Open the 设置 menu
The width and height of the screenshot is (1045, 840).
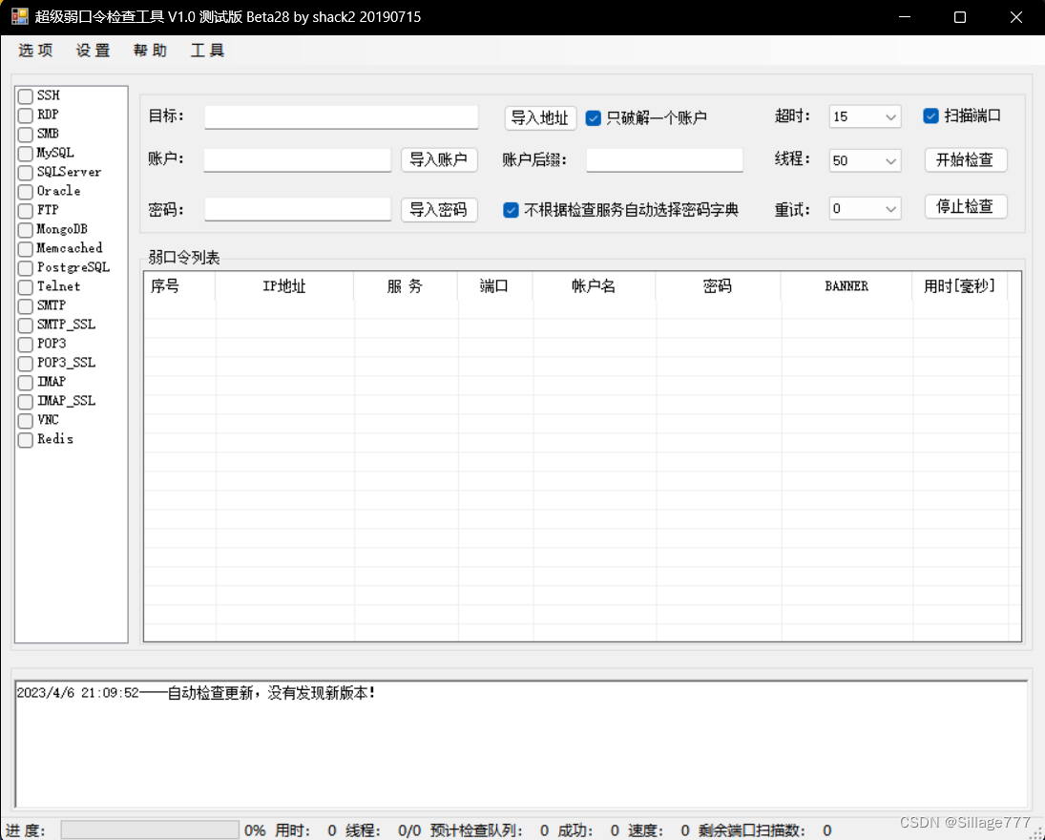(x=93, y=51)
